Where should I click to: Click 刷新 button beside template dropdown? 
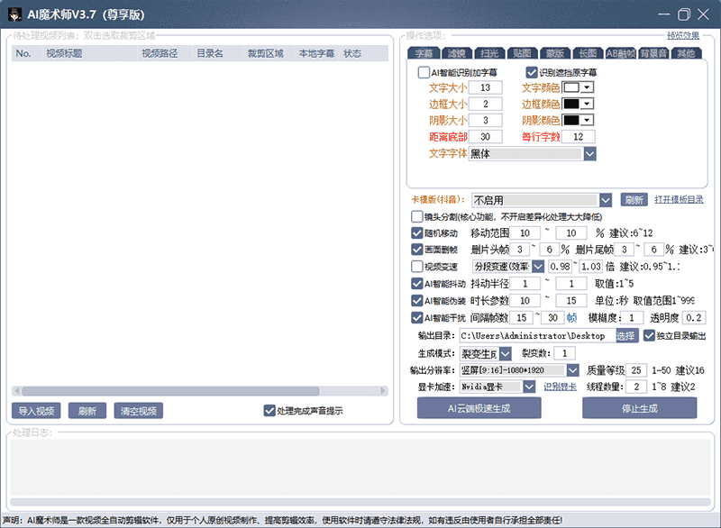tap(634, 200)
